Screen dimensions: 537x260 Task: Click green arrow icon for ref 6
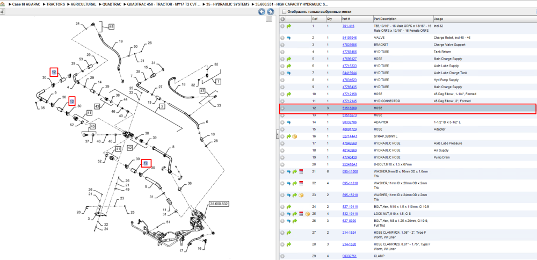(289, 66)
